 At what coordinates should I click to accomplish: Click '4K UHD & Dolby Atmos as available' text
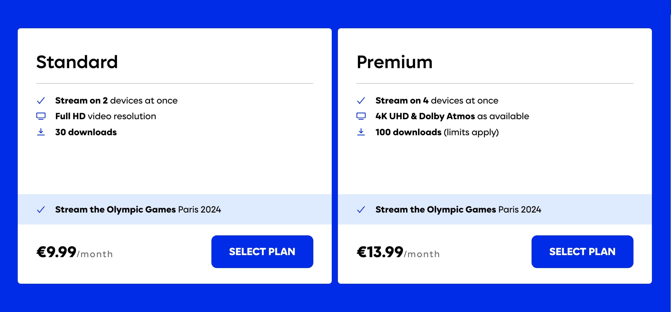coord(452,116)
